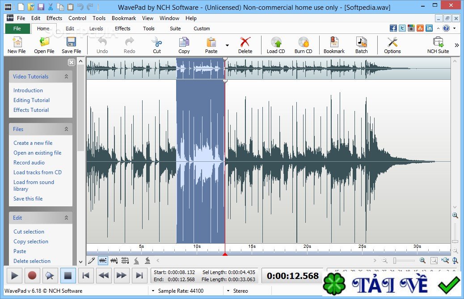Image resolution: width=464 pixels, height=299 pixels.
Task: Click the Editing Tutorial link
Action: click(31, 100)
